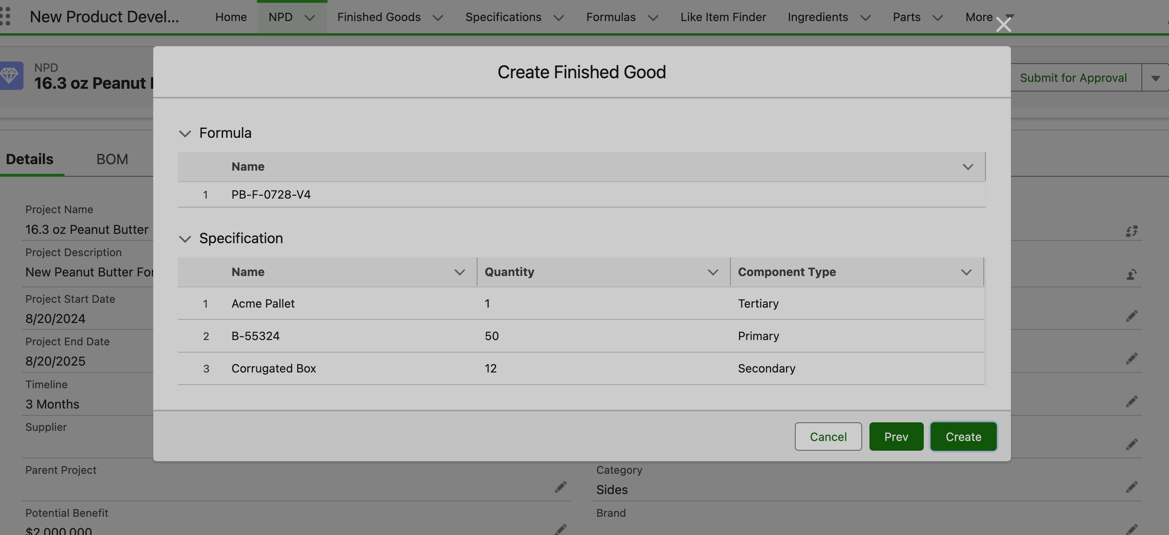Open the Finished Goods nav dropdown arrow
Viewport: 1169px width, 535px height.
(x=437, y=18)
